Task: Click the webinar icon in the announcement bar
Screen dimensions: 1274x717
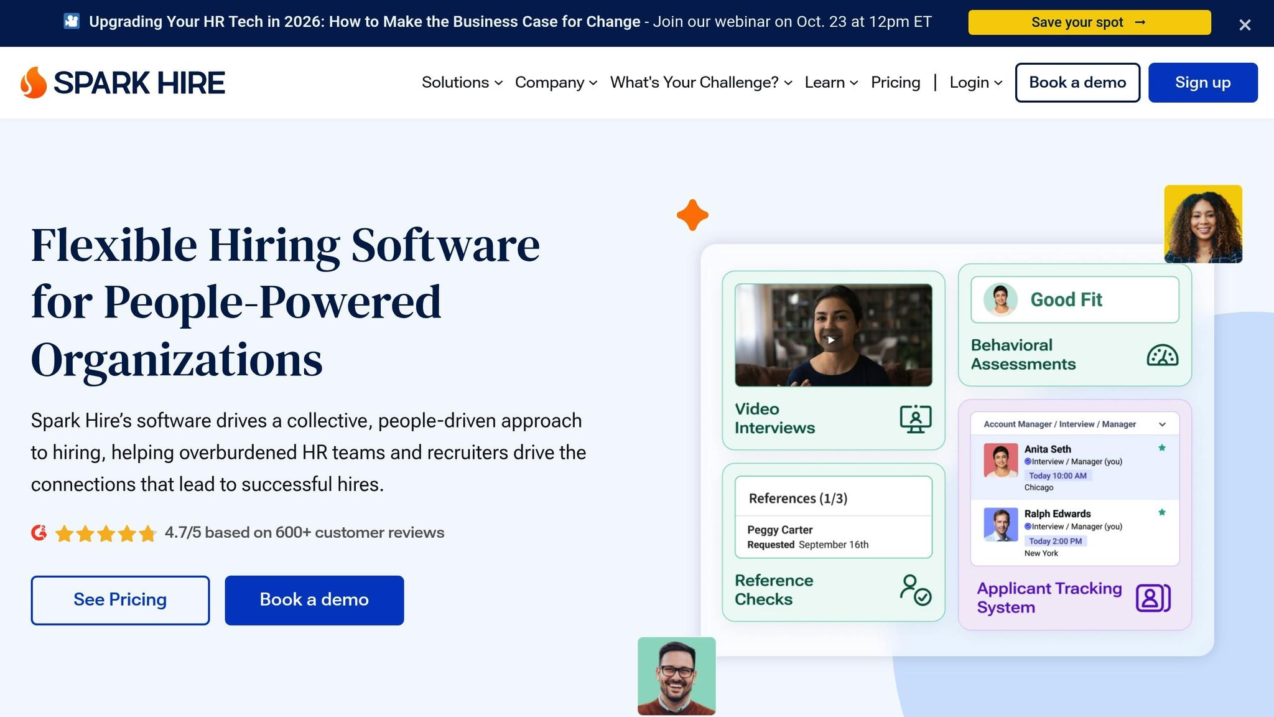Action: (x=71, y=21)
